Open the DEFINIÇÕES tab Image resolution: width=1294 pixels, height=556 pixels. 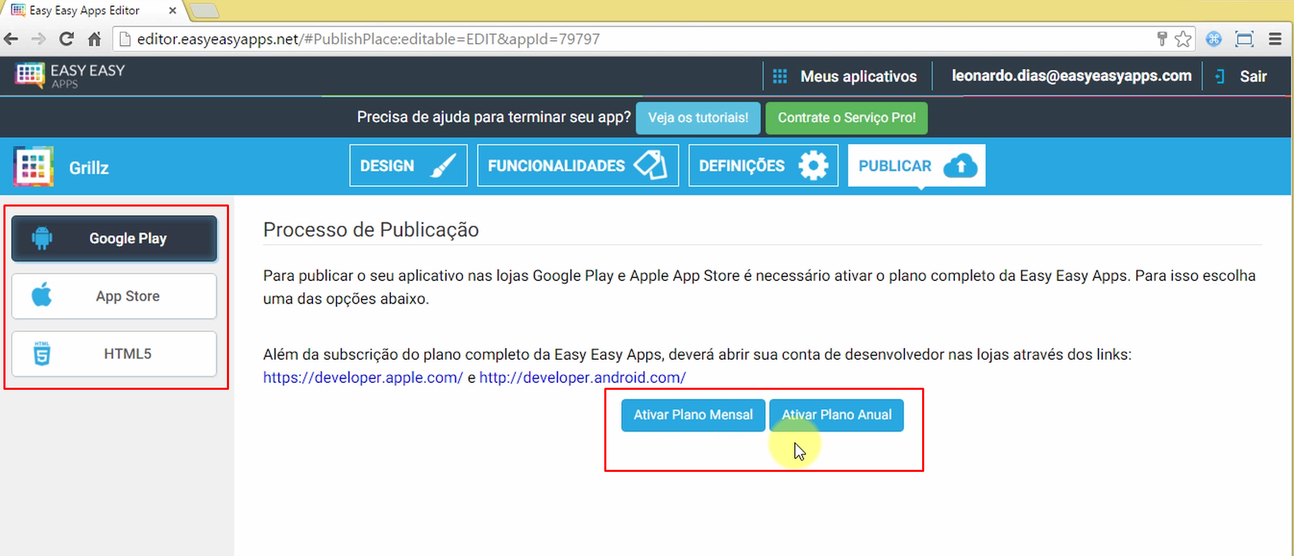click(763, 166)
